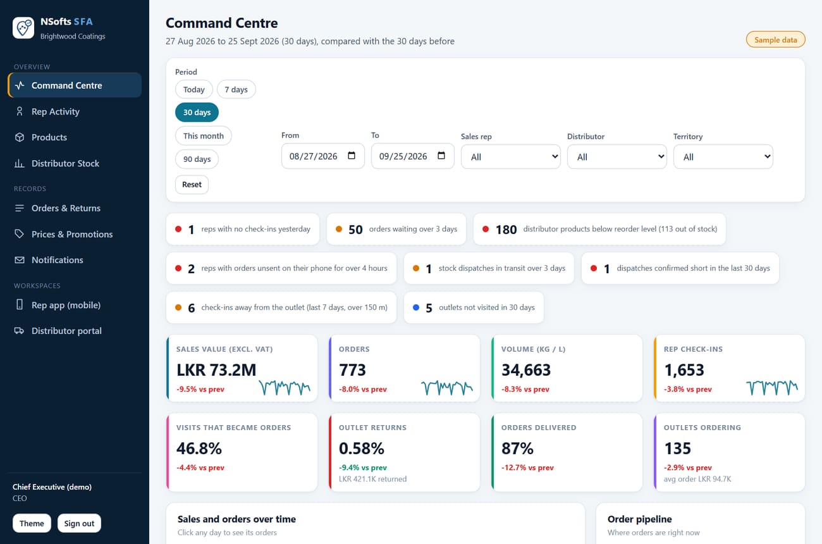822x544 pixels.
Task: Click the 0.58% outlet returns value
Action: click(x=362, y=448)
